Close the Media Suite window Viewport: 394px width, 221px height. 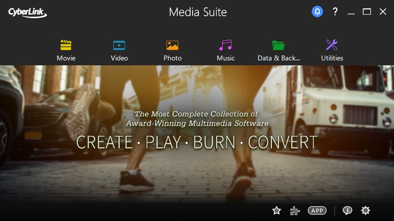pyautogui.click(x=383, y=11)
